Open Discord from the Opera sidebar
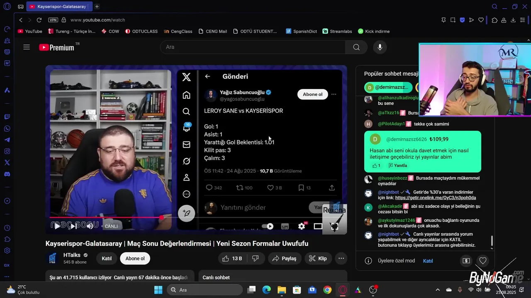This screenshot has height=298, width=531. coord(7,174)
